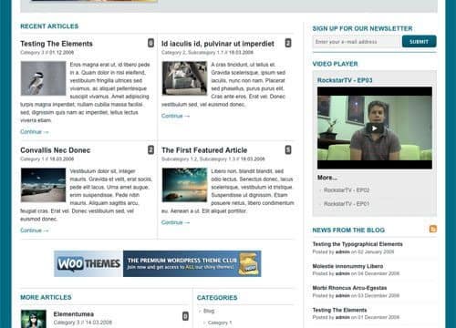Focus the e-mail address input field
The width and height of the screenshot is (456, 328).
pos(357,42)
